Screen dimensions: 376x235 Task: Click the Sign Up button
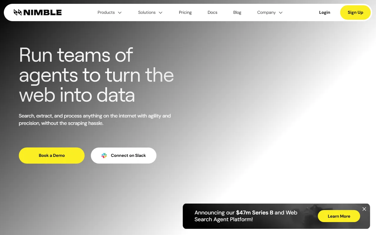pos(355,12)
